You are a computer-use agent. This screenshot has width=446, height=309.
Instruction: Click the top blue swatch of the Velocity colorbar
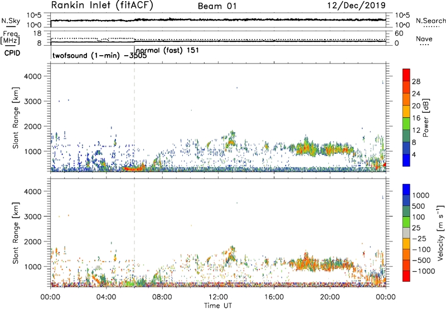click(406, 190)
